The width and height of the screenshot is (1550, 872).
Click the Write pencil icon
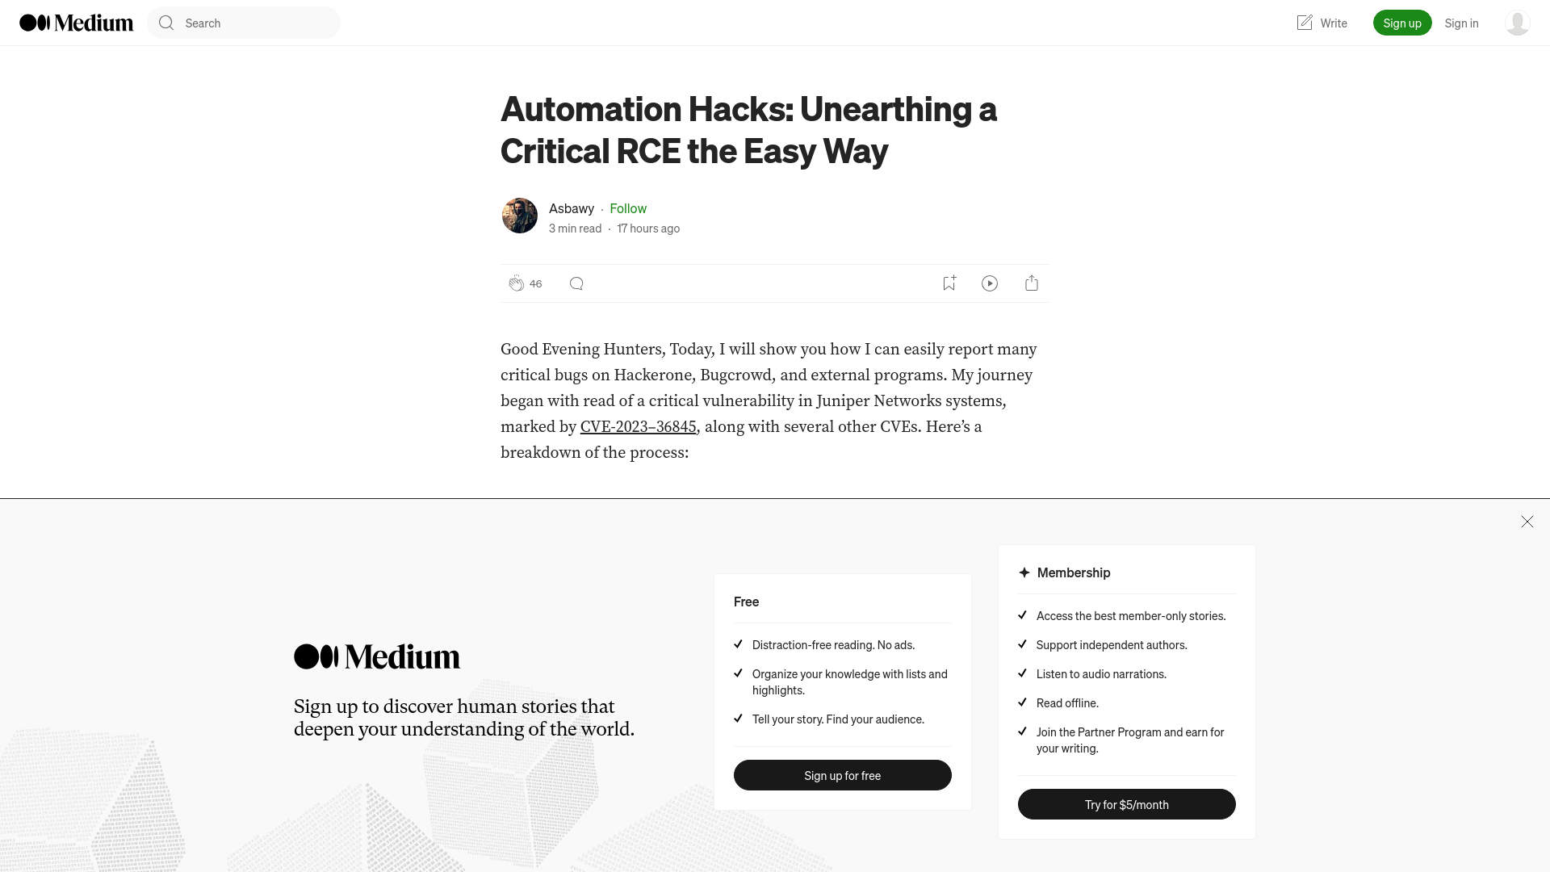(1304, 23)
